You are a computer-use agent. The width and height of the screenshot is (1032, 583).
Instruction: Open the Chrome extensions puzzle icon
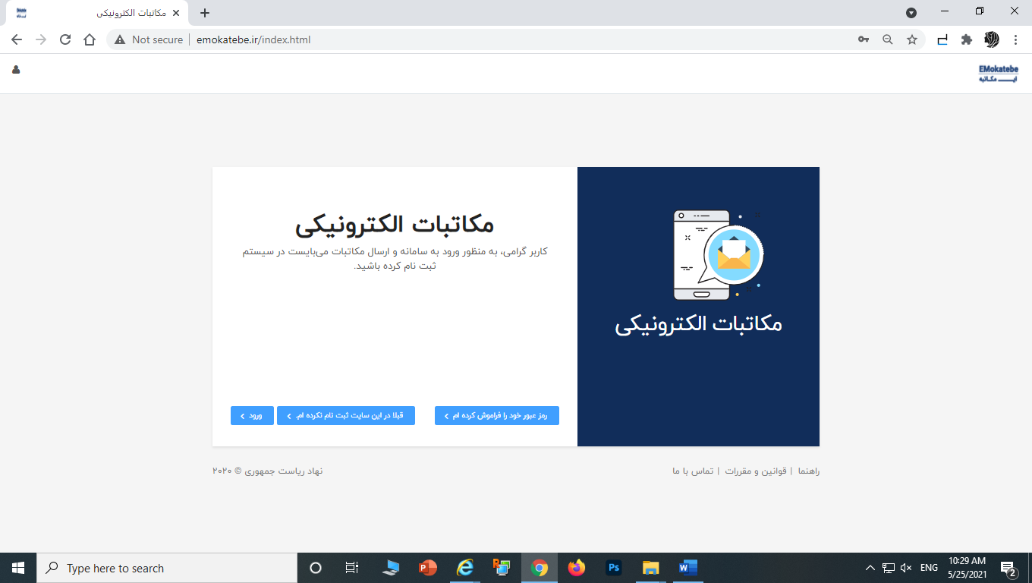tap(966, 39)
